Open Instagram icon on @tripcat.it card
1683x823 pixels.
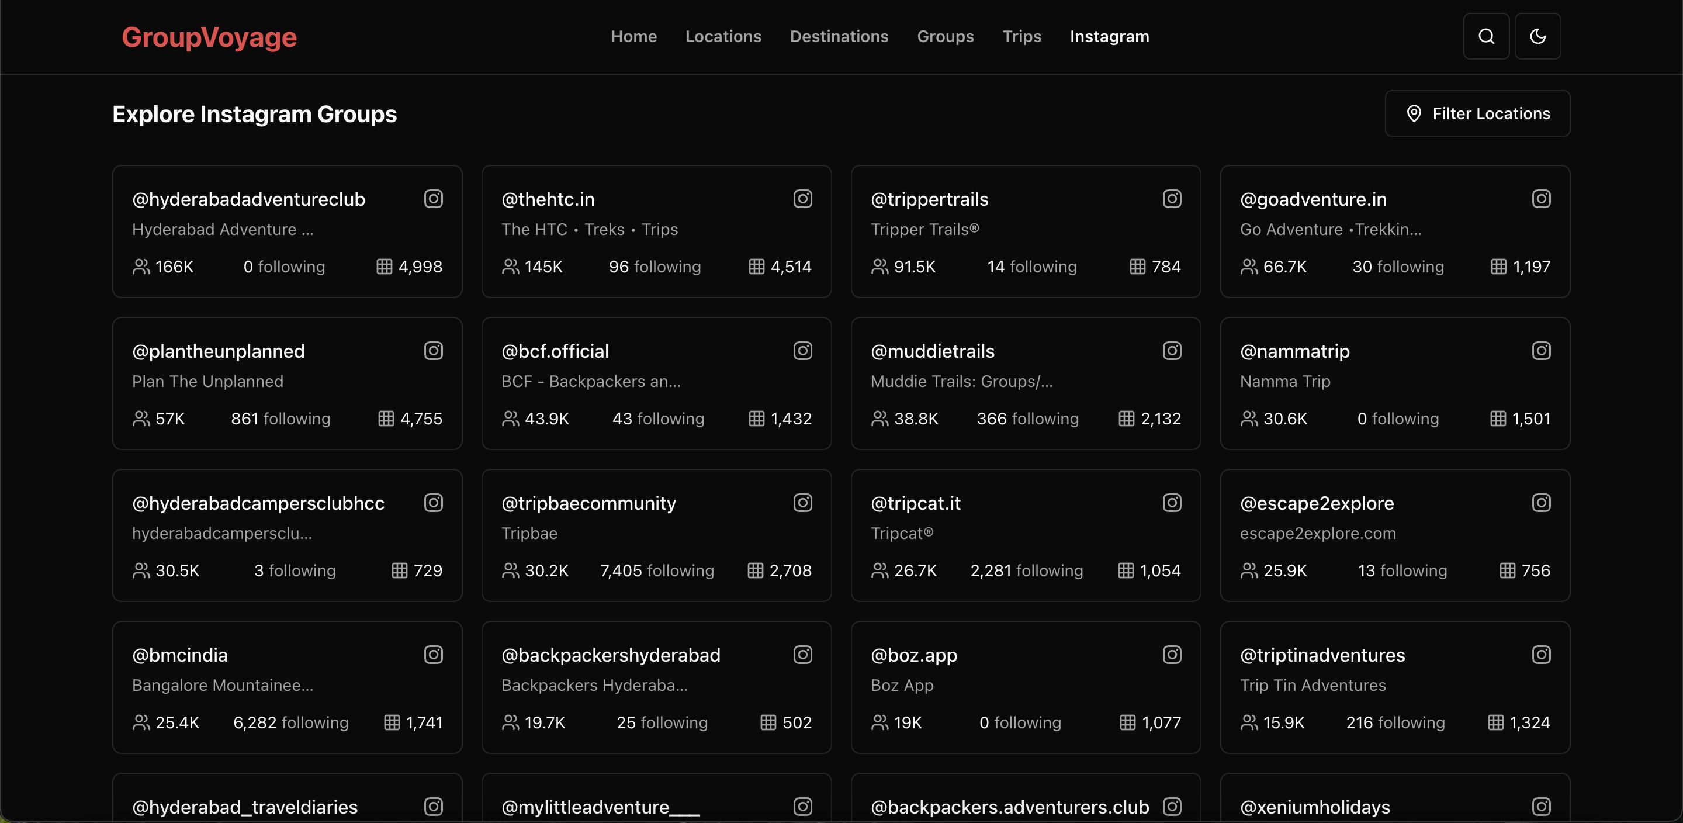tap(1172, 503)
